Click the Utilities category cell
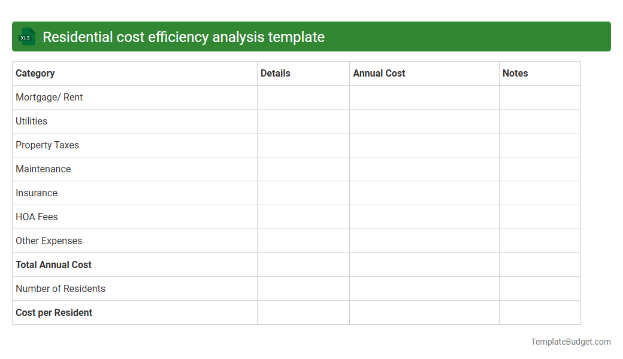 pos(31,121)
